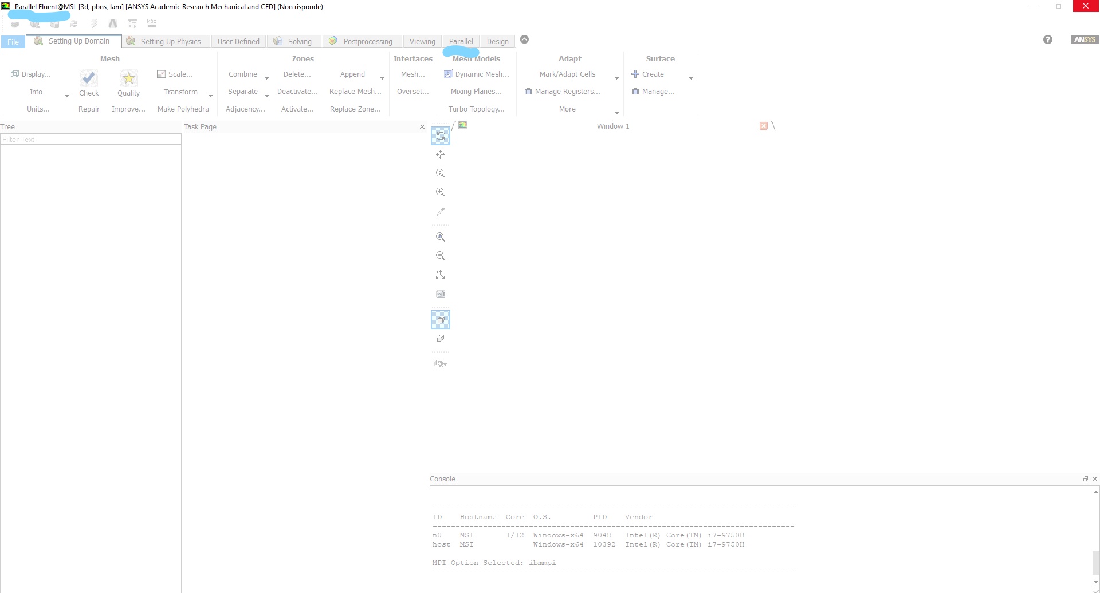Toggle the rotate view mouse mode
This screenshot has height=593, width=1100.
(x=441, y=136)
